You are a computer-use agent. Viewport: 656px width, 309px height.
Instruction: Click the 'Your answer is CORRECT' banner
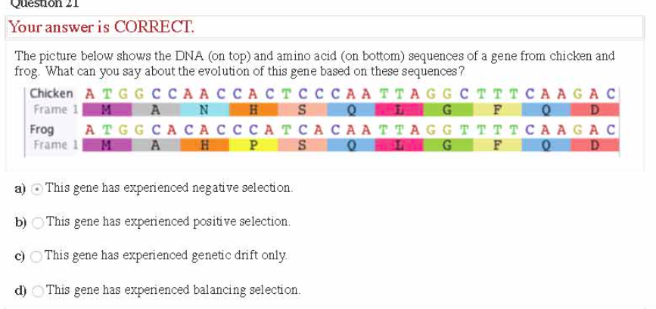[x=101, y=28]
